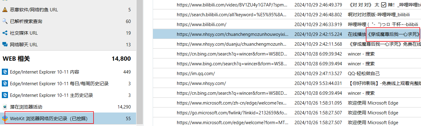Click the chat bubble icon beside 网络聊天 URL
Viewport: 421px width, 126px height.
5,44
